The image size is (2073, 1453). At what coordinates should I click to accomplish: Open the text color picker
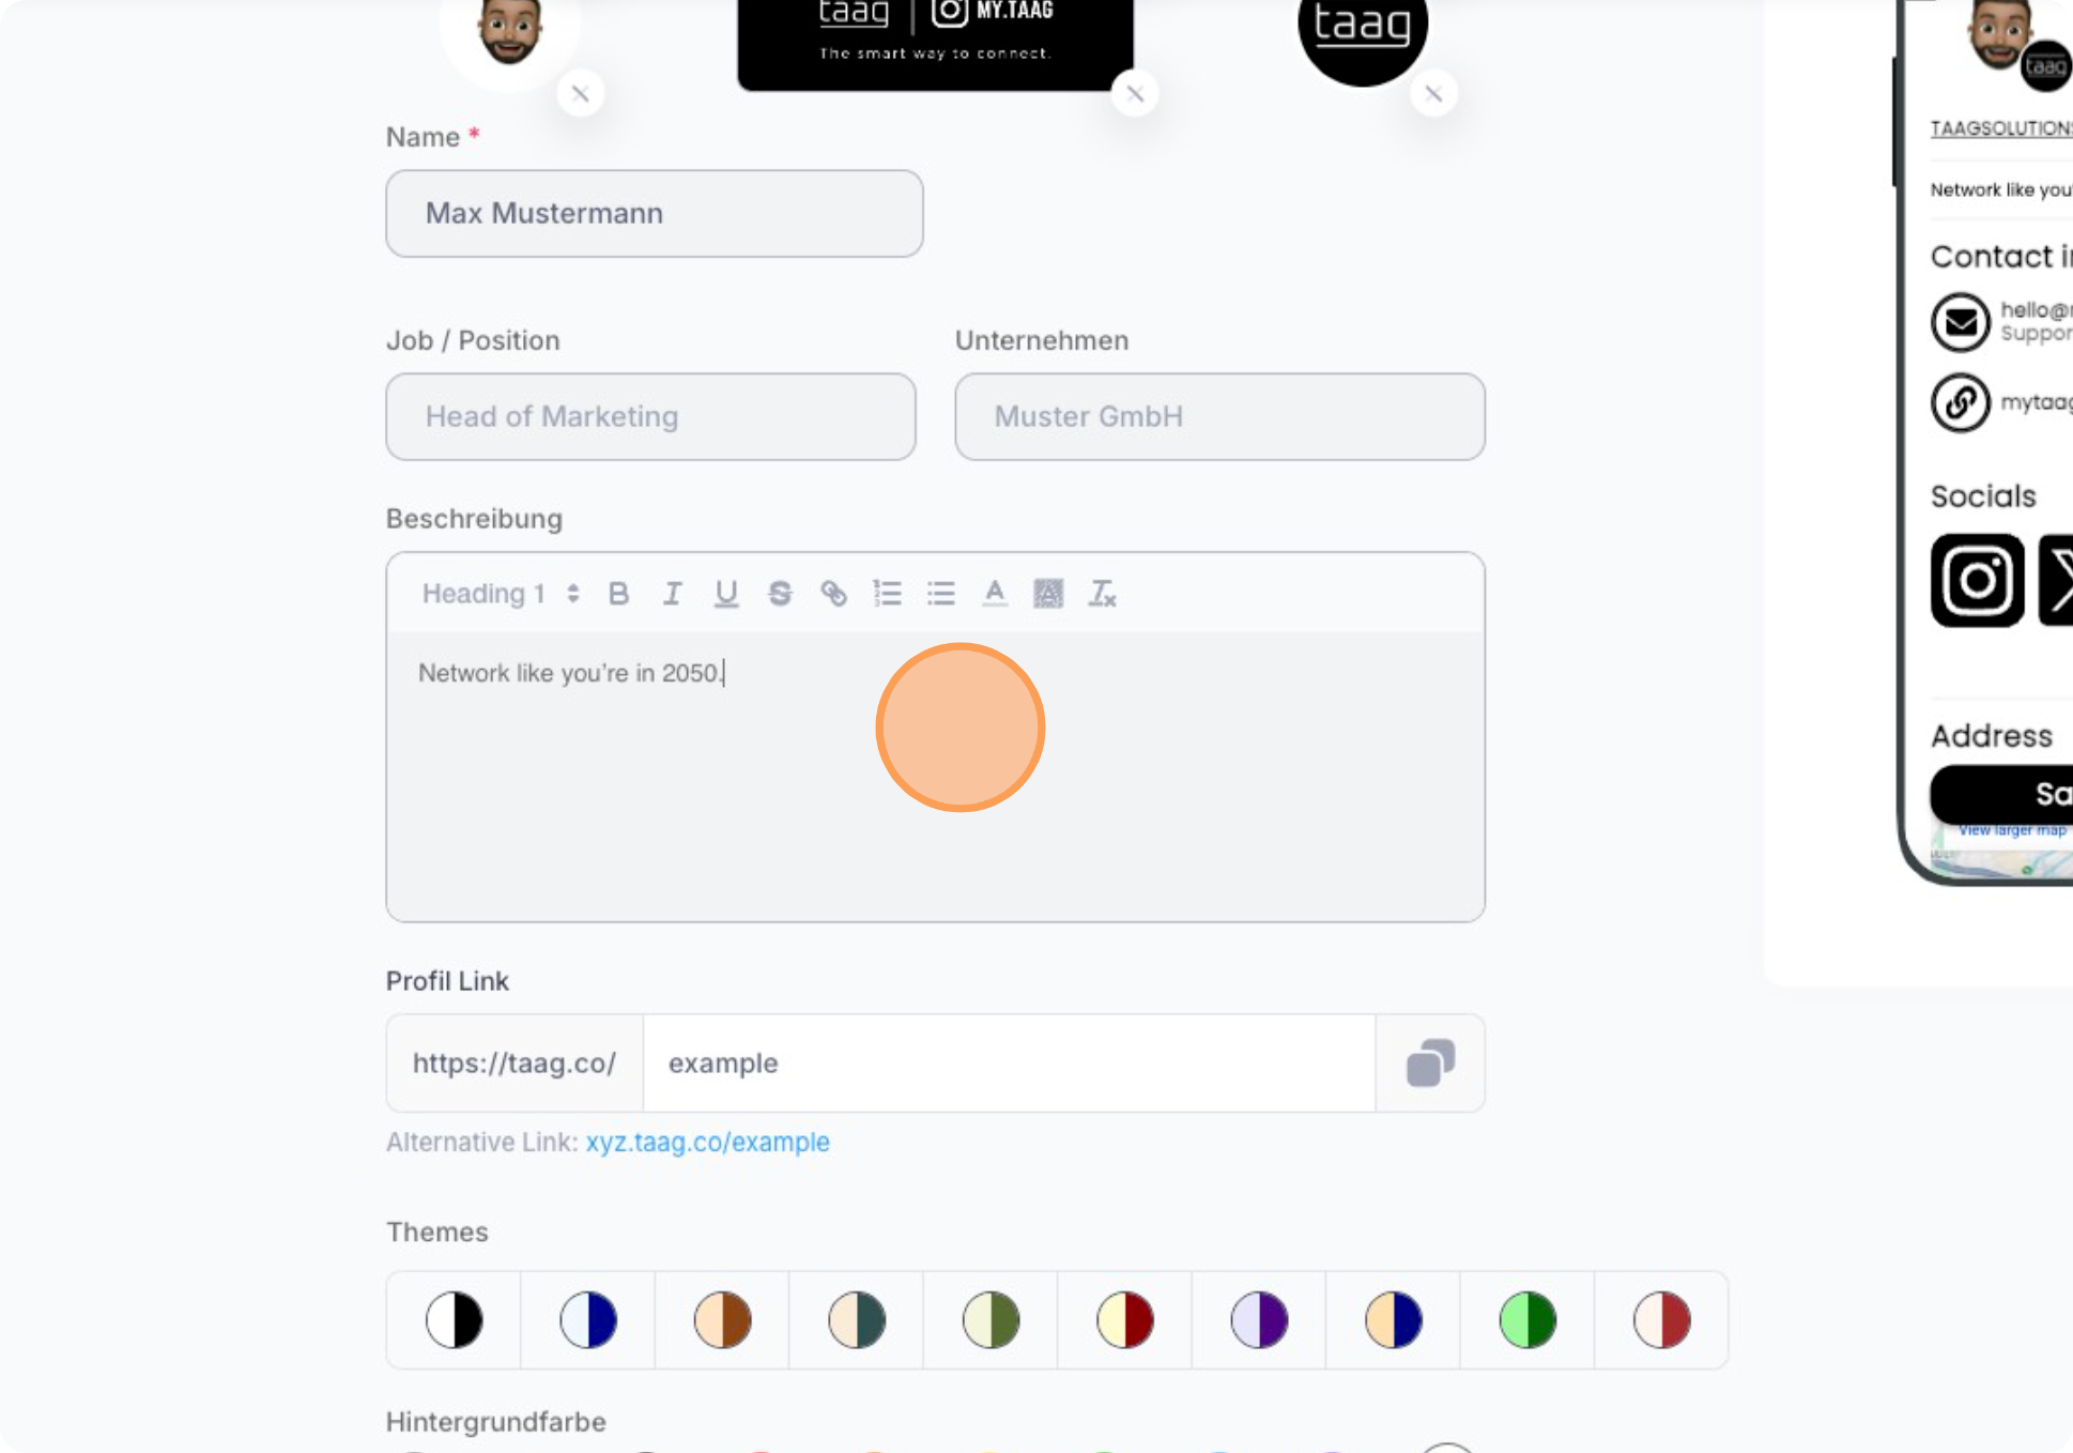[x=995, y=593]
